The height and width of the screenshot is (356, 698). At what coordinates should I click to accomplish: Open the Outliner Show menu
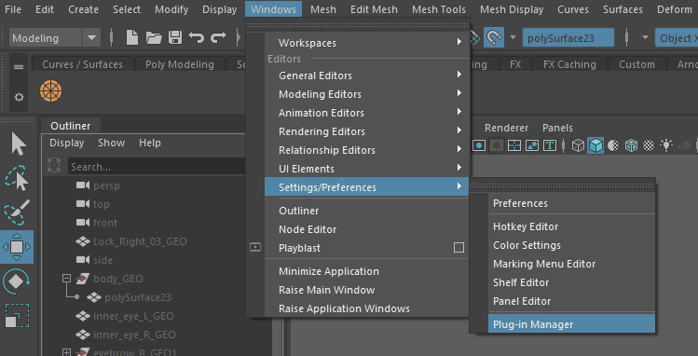(111, 143)
